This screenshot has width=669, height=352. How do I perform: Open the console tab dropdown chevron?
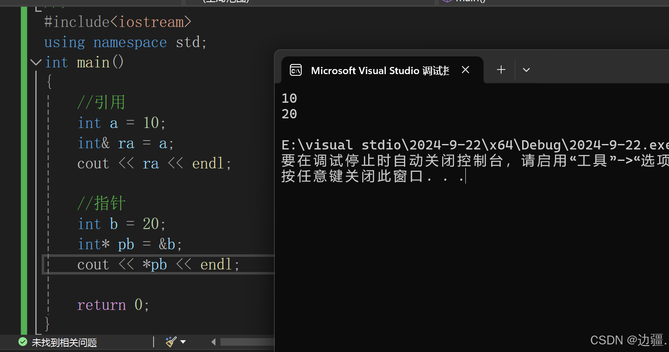click(526, 70)
